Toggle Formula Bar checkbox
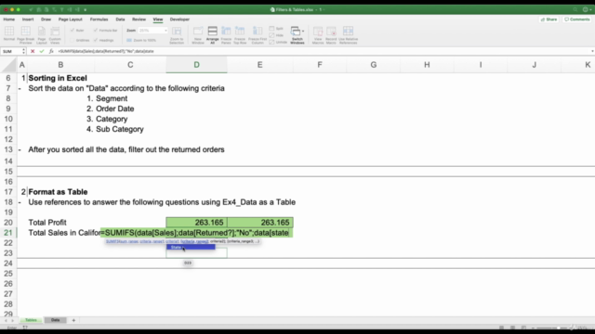 pyautogui.click(x=105, y=31)
